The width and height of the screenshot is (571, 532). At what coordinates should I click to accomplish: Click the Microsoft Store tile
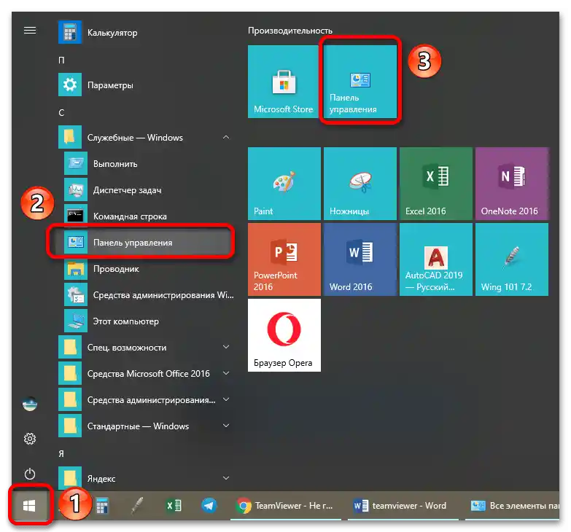284,82
